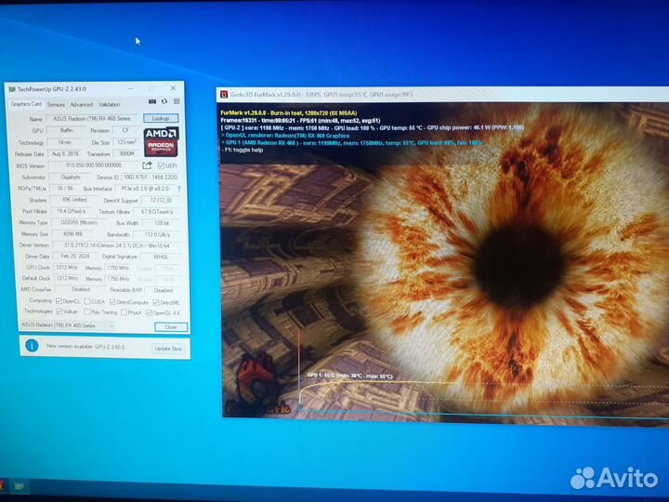Open the Validation tab
669x502 pixels.
(110, 104)
